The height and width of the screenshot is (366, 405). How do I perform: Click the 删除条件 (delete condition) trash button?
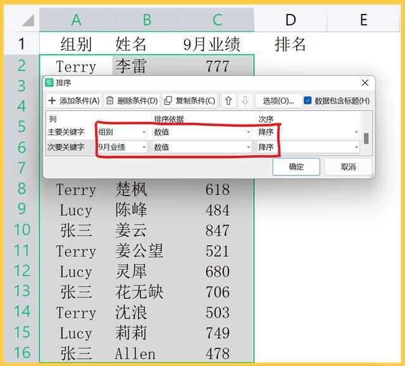(x=132, y=100)
